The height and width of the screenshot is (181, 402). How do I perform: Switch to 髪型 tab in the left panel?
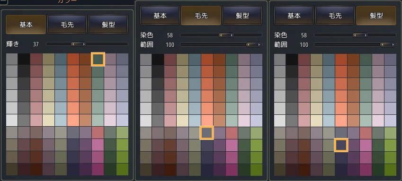pos(108,25)
